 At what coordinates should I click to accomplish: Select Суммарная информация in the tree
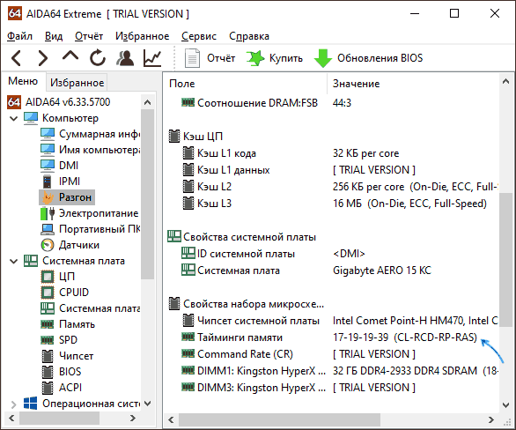[x=90, y=134]
